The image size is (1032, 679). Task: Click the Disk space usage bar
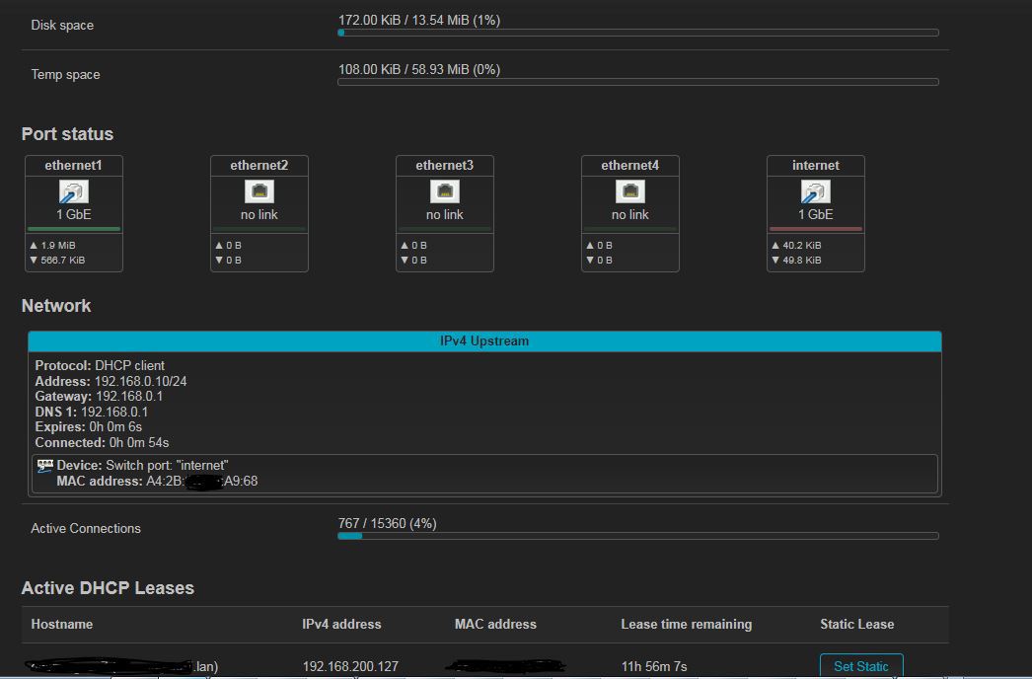[x=637, y=33]
